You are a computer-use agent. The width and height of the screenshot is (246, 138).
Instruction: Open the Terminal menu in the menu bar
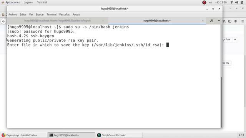52,15
